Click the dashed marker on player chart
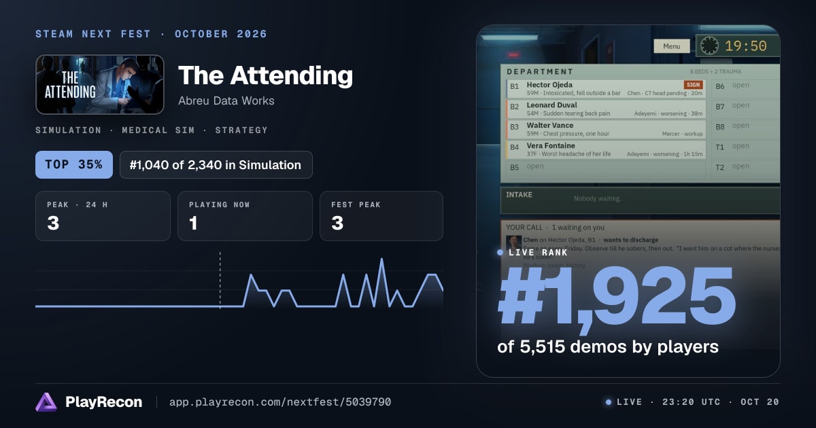The image size is (816, 428). [x=220, y=281]
